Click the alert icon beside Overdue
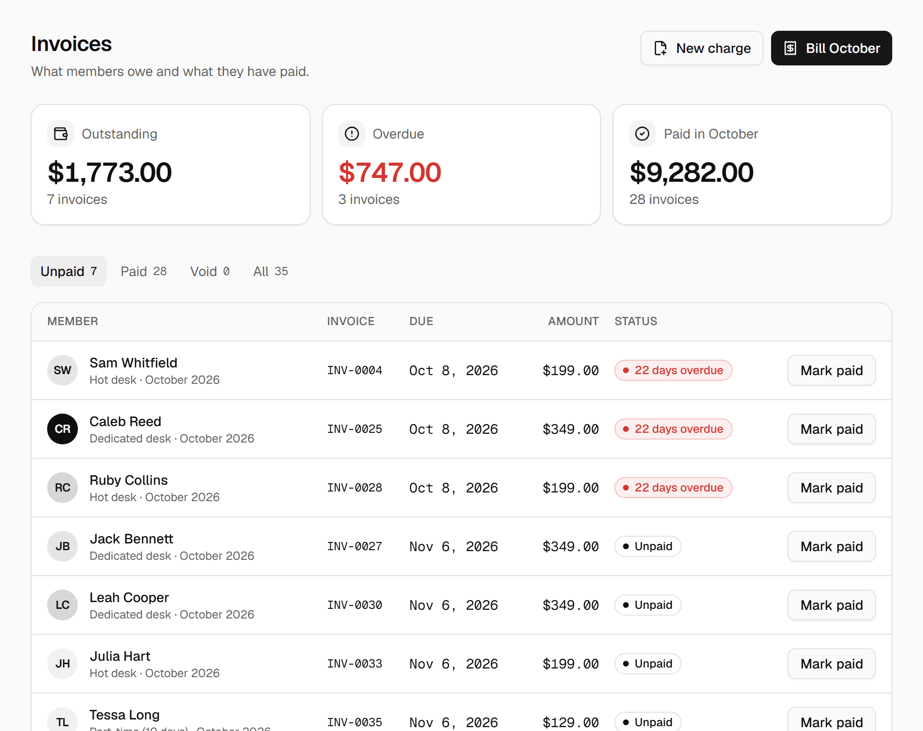This screenshot has height=731, width=923. [x=352, y=134]
